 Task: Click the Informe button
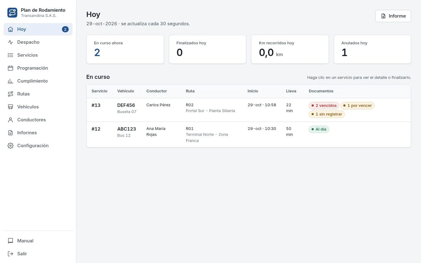click(393, 16)
